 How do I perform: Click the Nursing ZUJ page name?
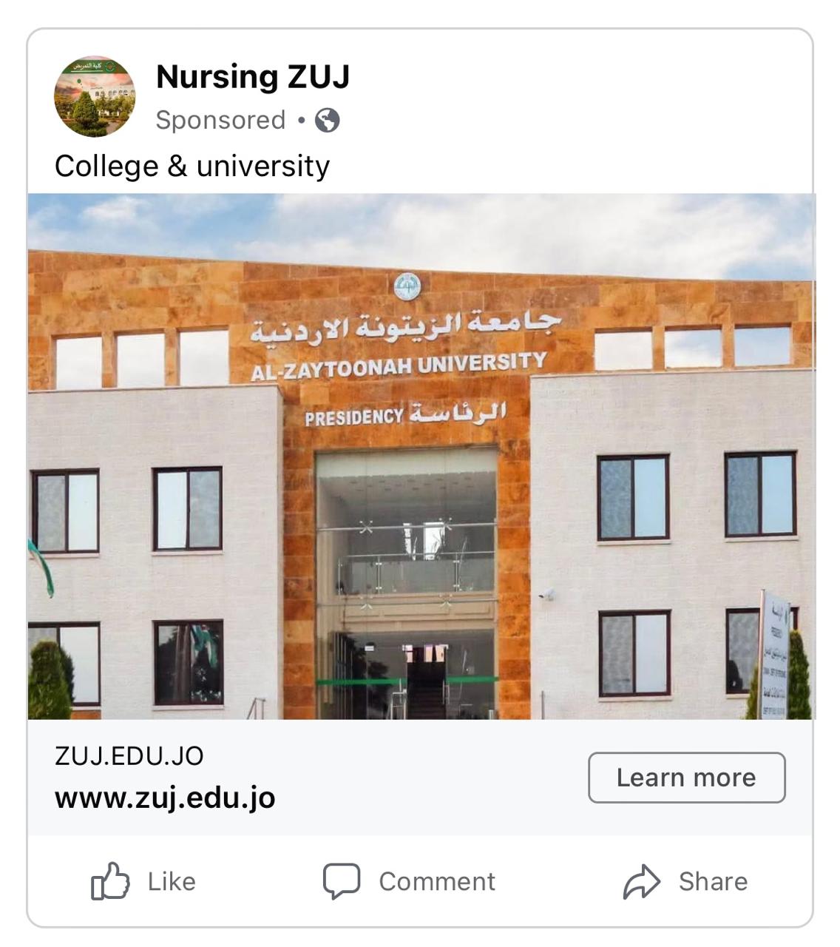[x=253, y=77]
